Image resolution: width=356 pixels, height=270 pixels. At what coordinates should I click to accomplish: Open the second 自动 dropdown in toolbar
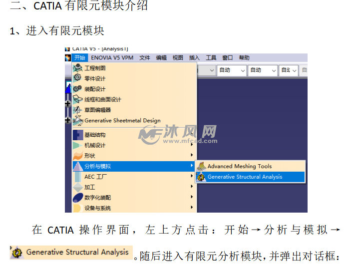[263, 70]
